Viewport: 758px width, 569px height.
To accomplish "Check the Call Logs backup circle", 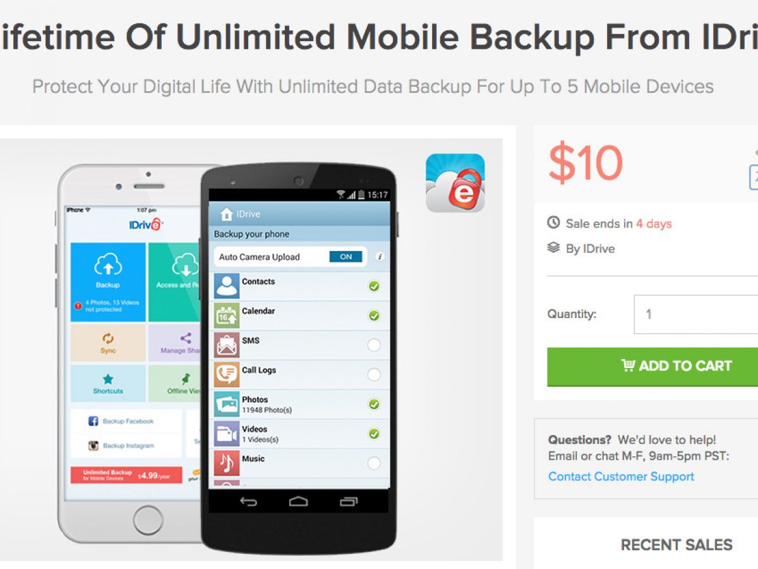I will tap(374, 375).
